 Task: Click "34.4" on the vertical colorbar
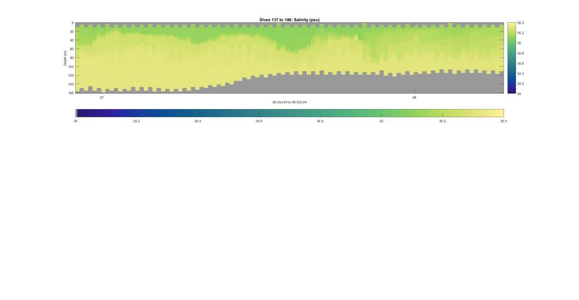(x=520, y=73)
